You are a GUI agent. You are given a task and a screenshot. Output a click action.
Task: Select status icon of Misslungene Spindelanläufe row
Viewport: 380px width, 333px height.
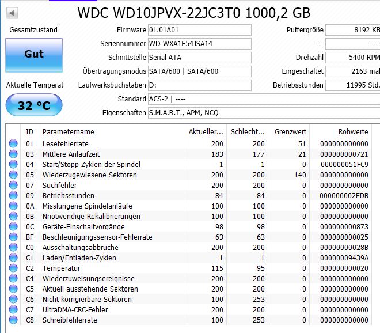point(13,206)
